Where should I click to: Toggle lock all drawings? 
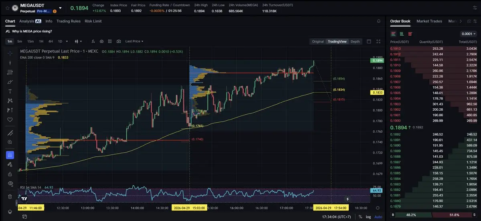10,174
